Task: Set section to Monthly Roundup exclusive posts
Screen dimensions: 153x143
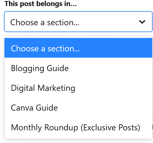Action: click(x=78, y=127)
